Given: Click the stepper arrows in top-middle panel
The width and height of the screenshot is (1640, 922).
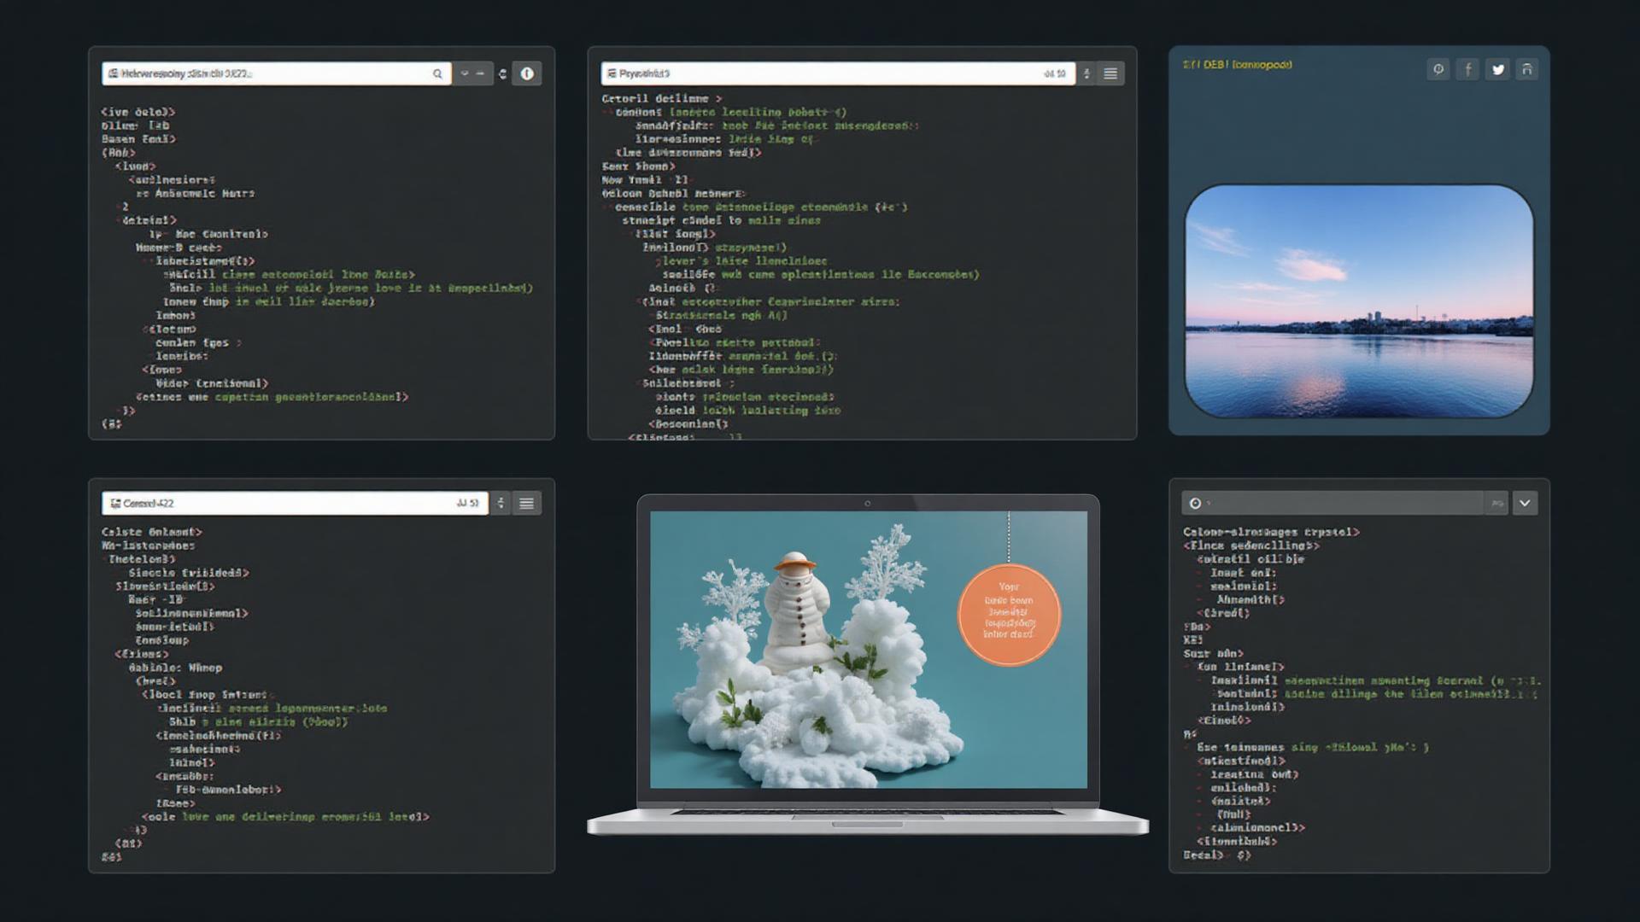Looking at the screenshot, I should coord(1086,74).
